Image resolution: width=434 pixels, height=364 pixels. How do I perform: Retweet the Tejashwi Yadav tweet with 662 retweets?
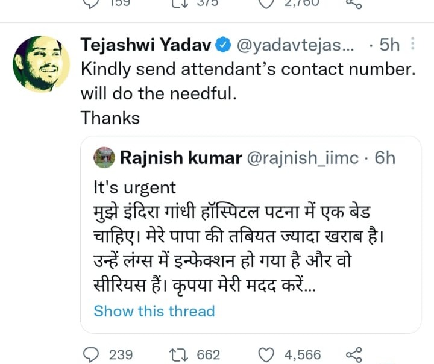(179, 354)
